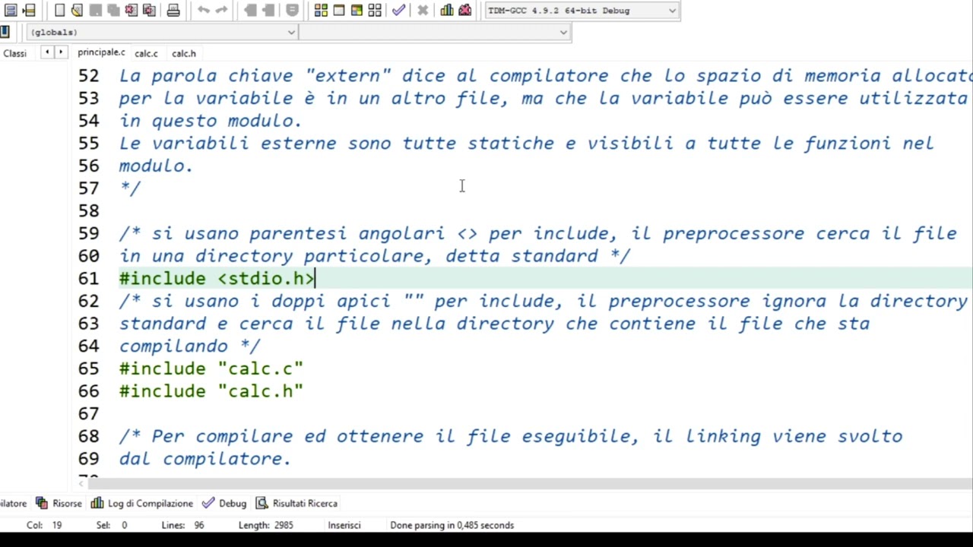Click the Rebuild All icon
The width and height of the screenshot is (973, 547).
tap(375, 11)
